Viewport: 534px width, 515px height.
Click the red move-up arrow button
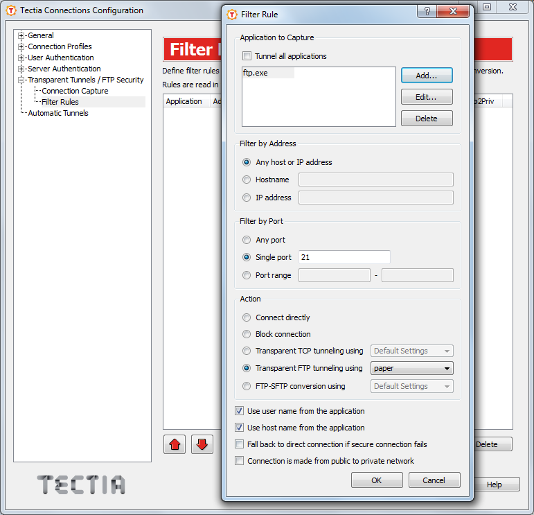pos(175,444)
